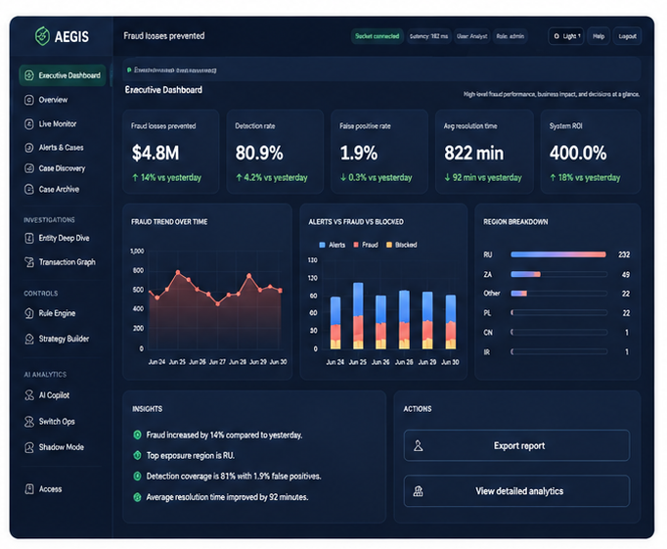Click the Logout button
This screenshot has width=667, height=549.
coord(627,36)
